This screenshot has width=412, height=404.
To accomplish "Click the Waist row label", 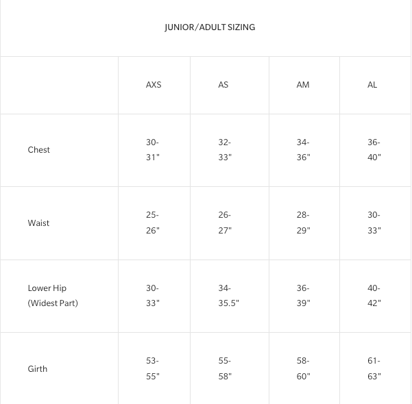I will coord(39,223).
